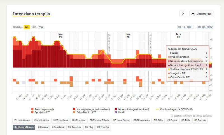
Task: Select the 4m period option
Action: pos(34,27)
